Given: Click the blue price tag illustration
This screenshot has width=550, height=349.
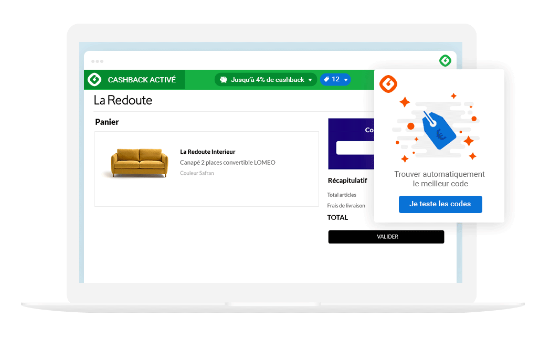Looking at the screenshot, I should (438, 130).
